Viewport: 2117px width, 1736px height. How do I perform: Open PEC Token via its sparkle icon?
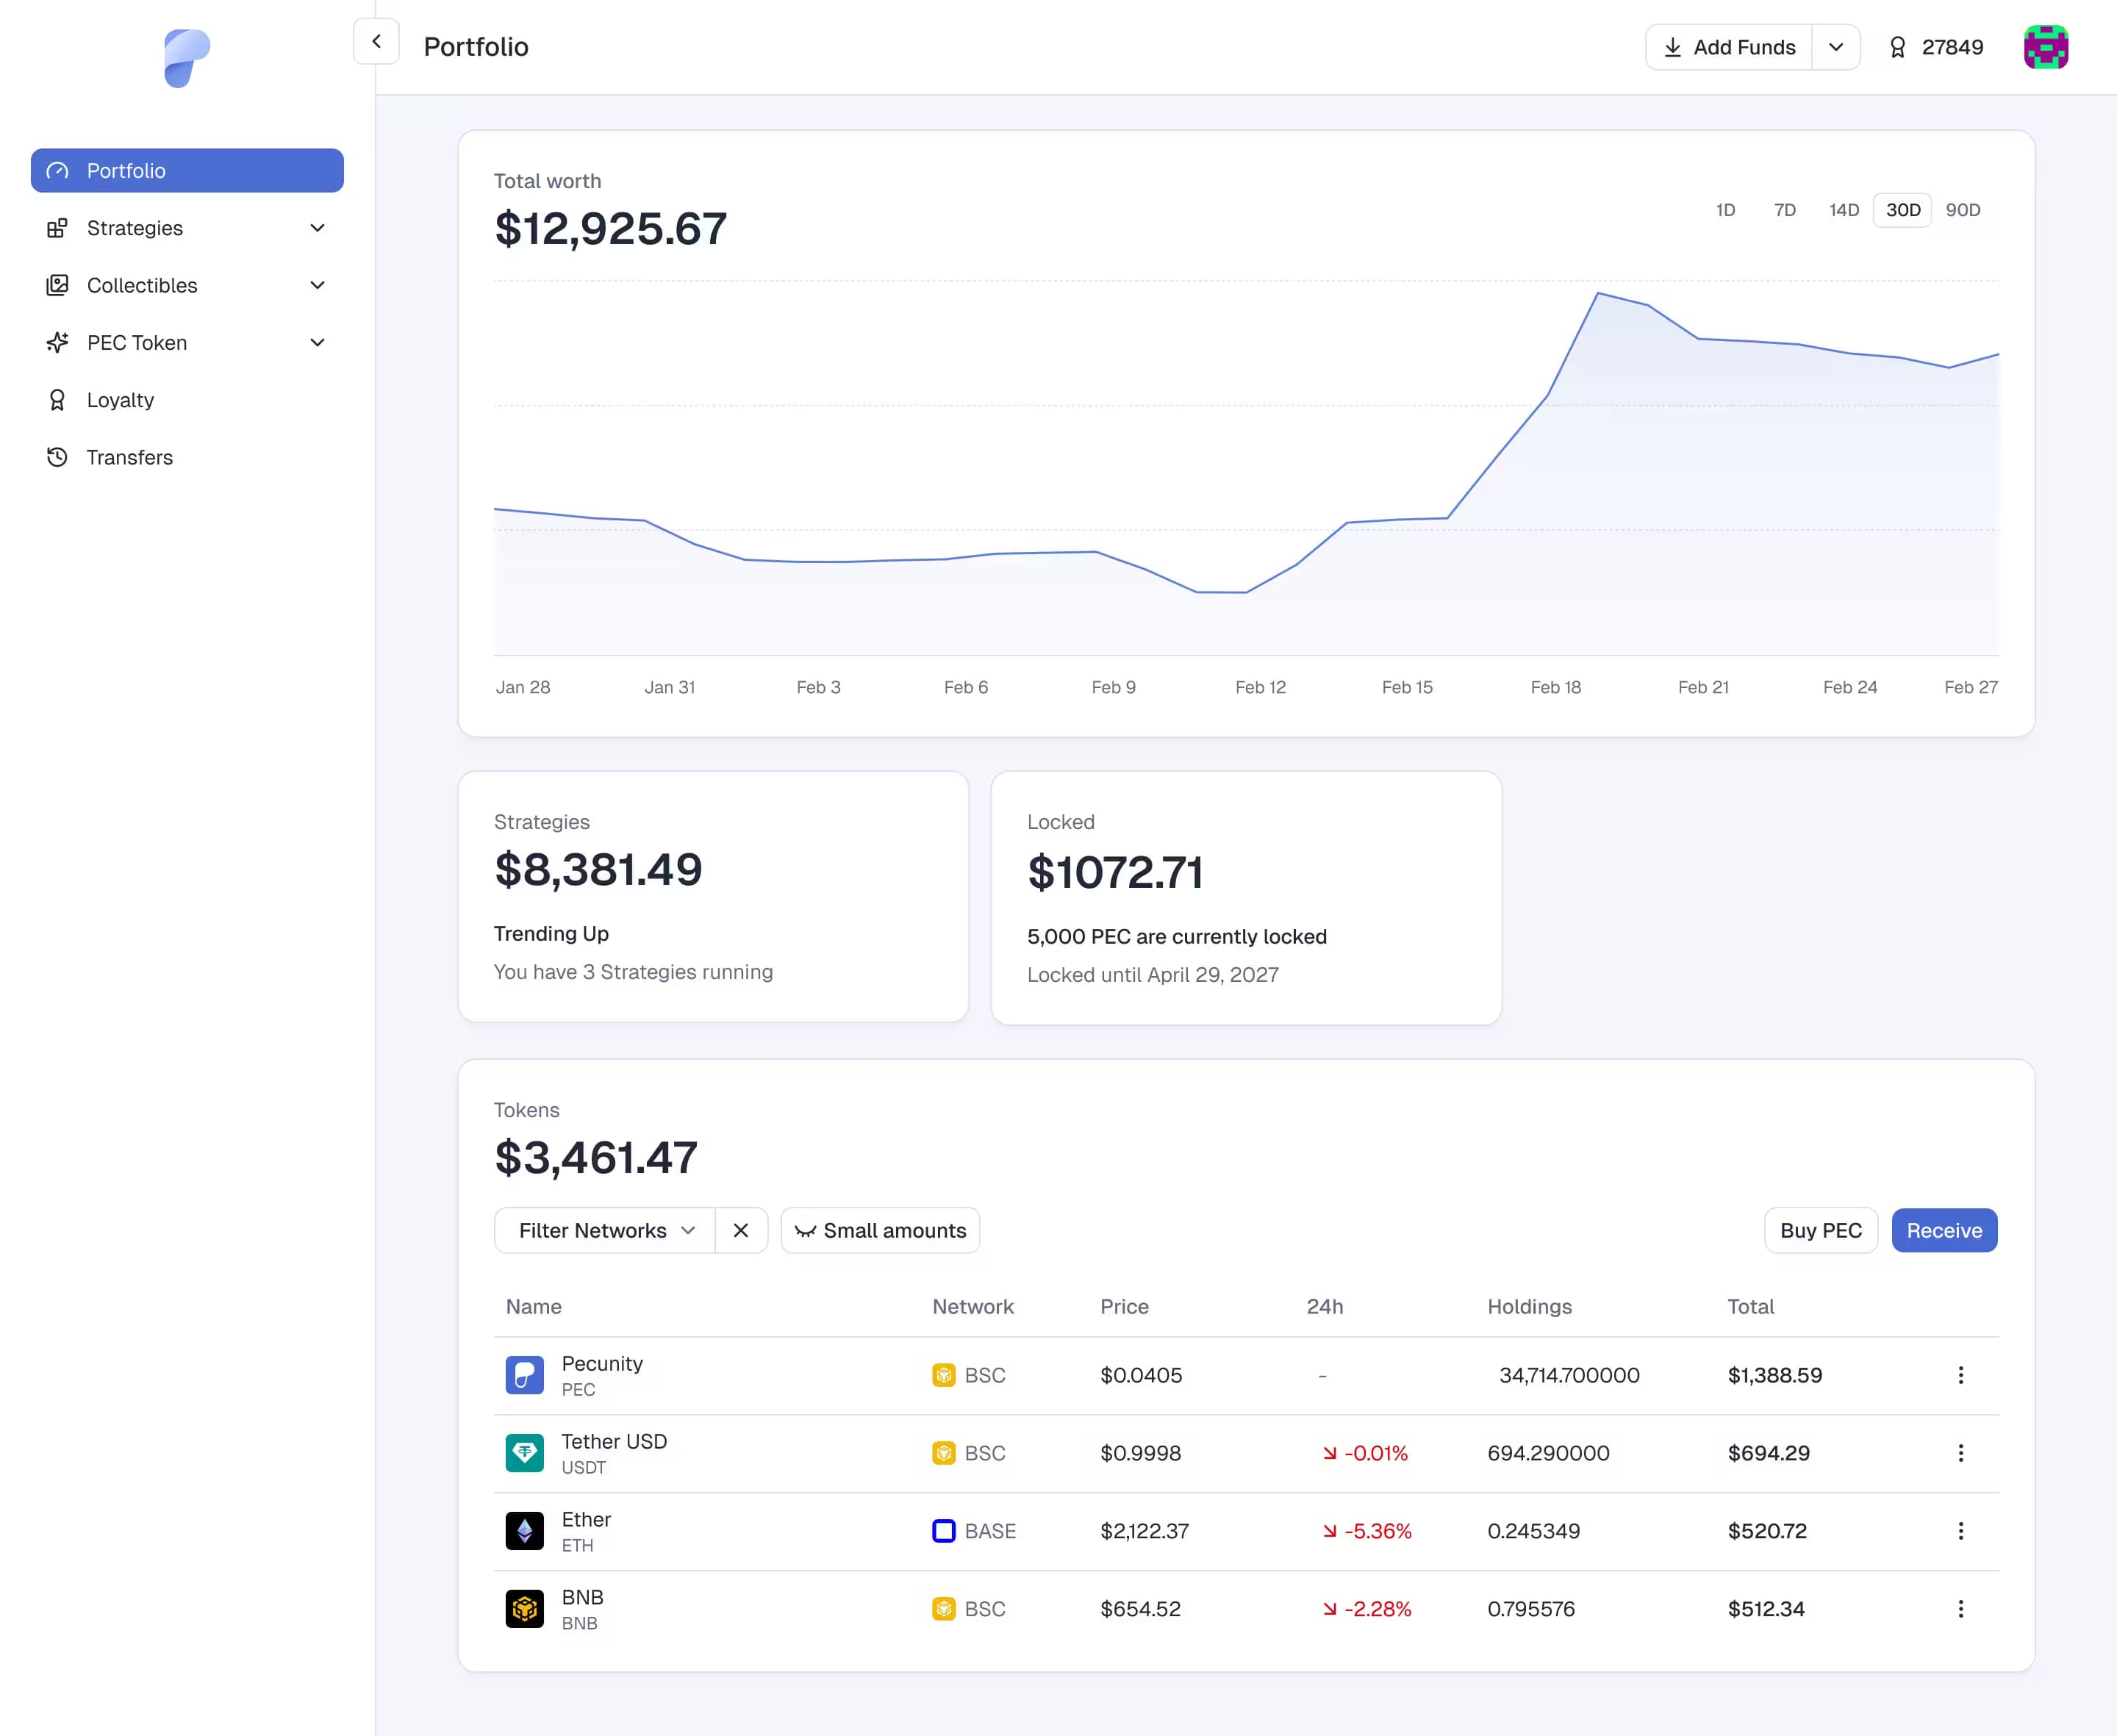pyautogui.click(x=57, y=342)
